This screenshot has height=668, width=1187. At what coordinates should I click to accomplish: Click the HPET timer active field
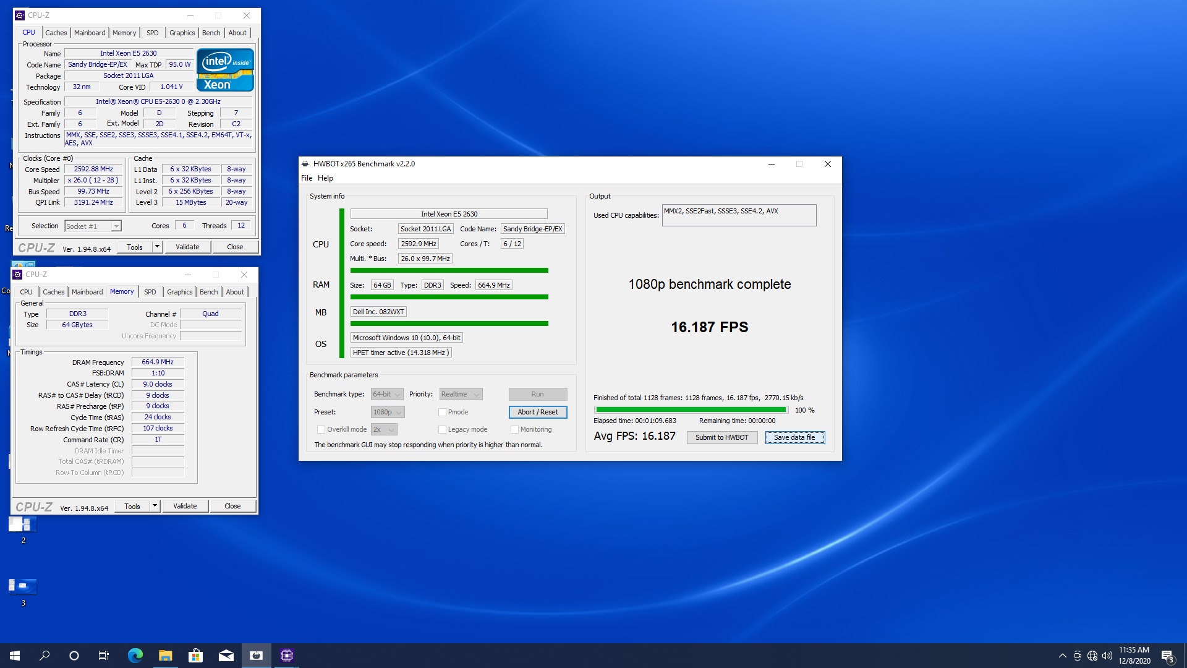point(401,353)
